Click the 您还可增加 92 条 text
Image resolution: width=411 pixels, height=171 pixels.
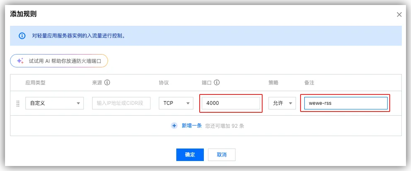(224, 126)
